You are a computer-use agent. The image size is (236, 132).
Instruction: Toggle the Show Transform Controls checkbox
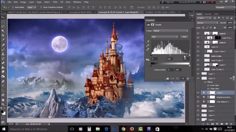click(x=41, y=7)
